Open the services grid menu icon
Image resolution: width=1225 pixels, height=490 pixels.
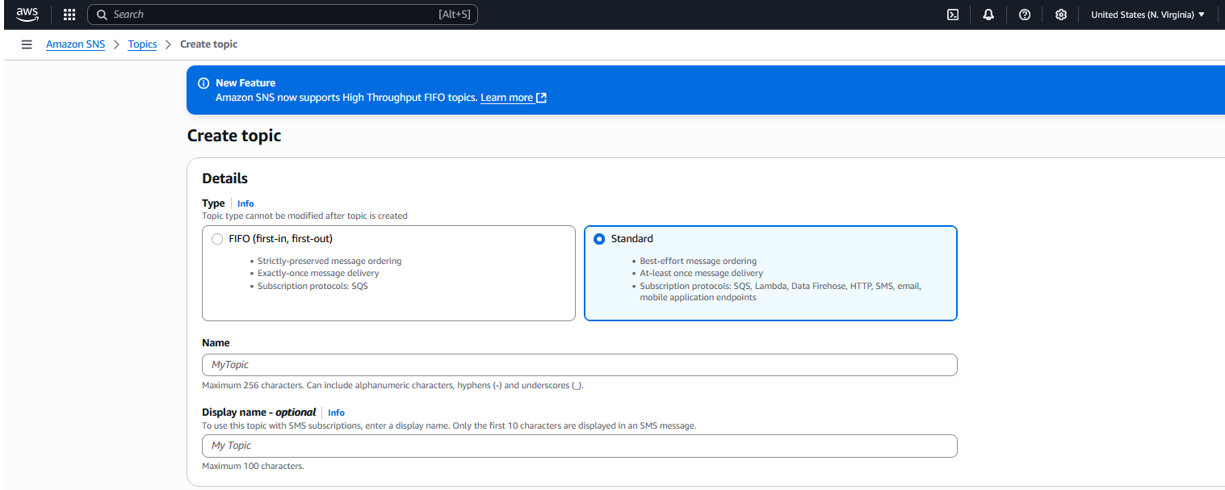coord(69,15)
